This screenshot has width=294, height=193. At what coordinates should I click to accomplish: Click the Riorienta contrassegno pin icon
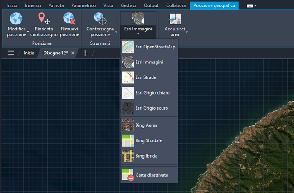pos(44,19)
